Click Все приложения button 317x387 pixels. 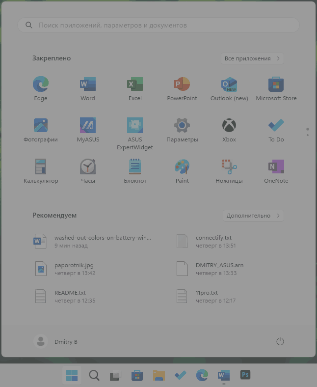pyautogui.click(x=252, y=58)
